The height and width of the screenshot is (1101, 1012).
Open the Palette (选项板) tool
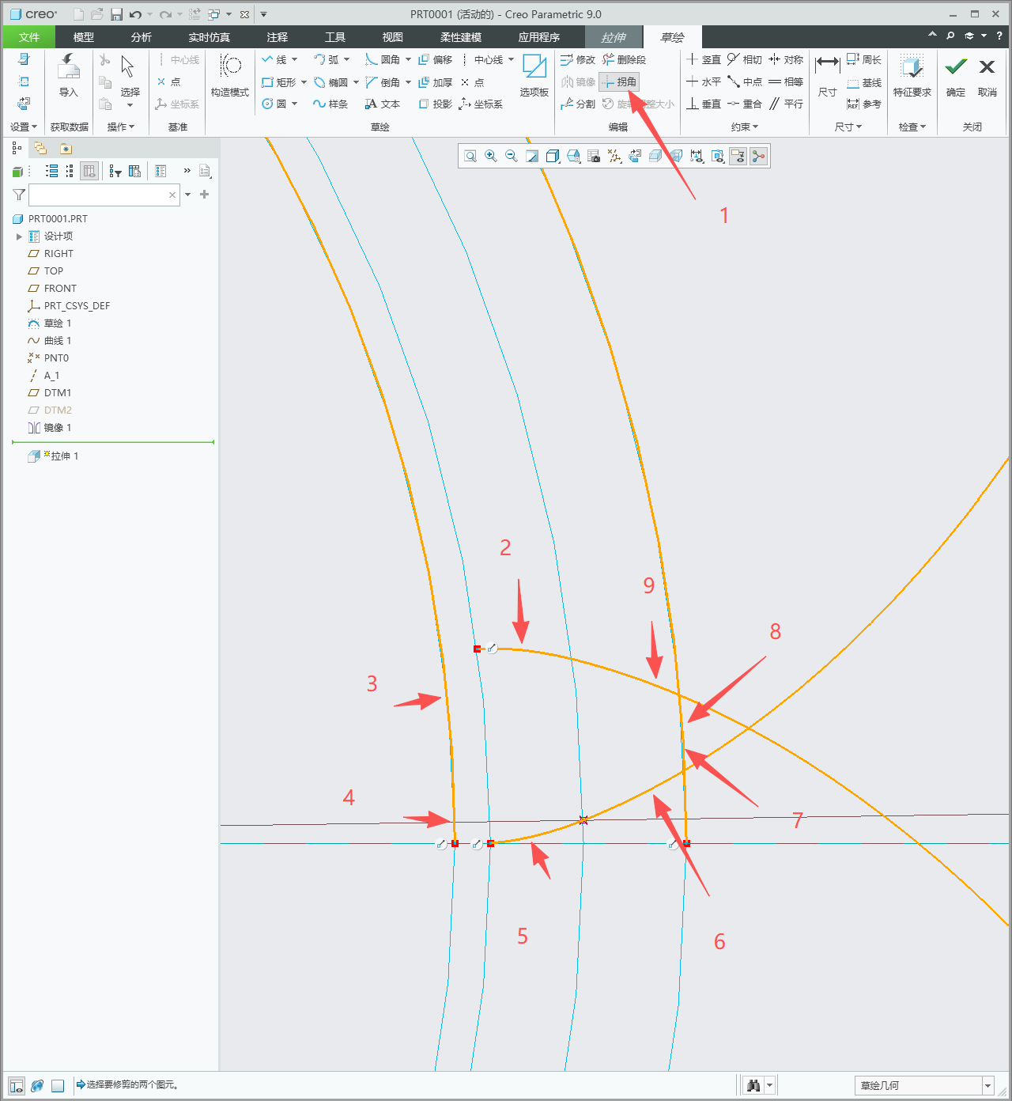534,76
